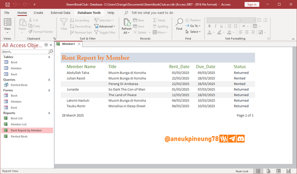
Task: Click Print Preview icon in status bar
Action: pyautogui.click(x=268, y=171)
